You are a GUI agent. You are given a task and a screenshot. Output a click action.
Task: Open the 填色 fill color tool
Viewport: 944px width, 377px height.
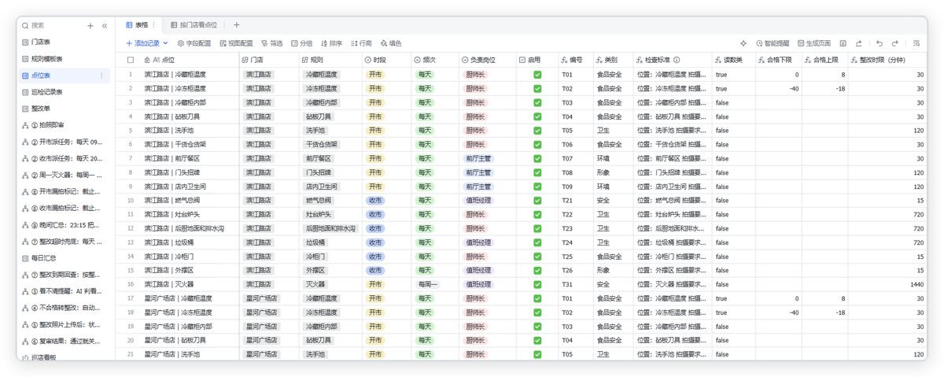[x=391, y=43]
